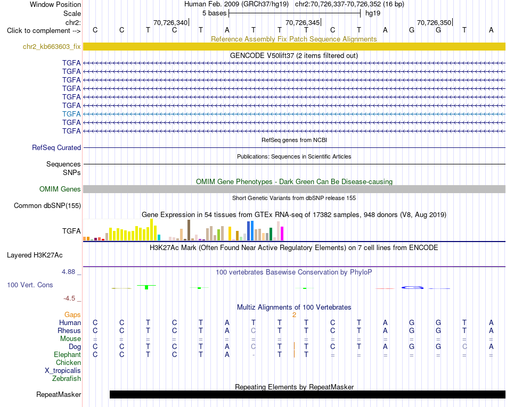The height and width of the screenshot is (407, 506).
Task: Click the Chicken species row label
Action: pos(68,363)
